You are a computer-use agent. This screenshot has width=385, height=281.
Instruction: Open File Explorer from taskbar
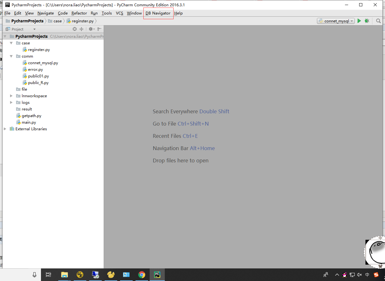[x=64, y=275]
